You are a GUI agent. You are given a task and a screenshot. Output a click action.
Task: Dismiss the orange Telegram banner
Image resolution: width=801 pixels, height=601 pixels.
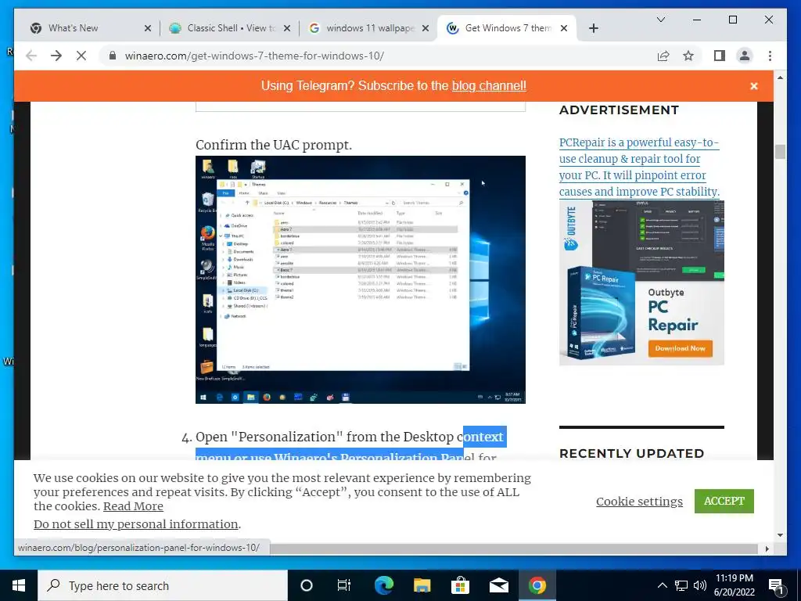[754, 86]
